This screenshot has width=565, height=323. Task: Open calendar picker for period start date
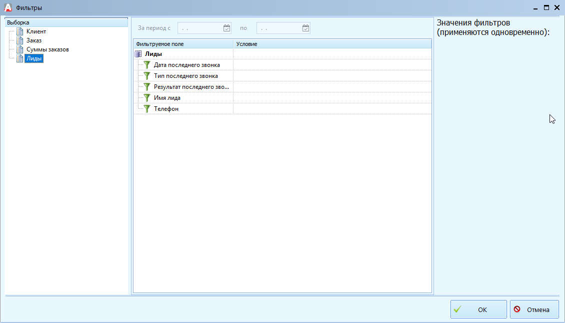[x=226, y=28]
